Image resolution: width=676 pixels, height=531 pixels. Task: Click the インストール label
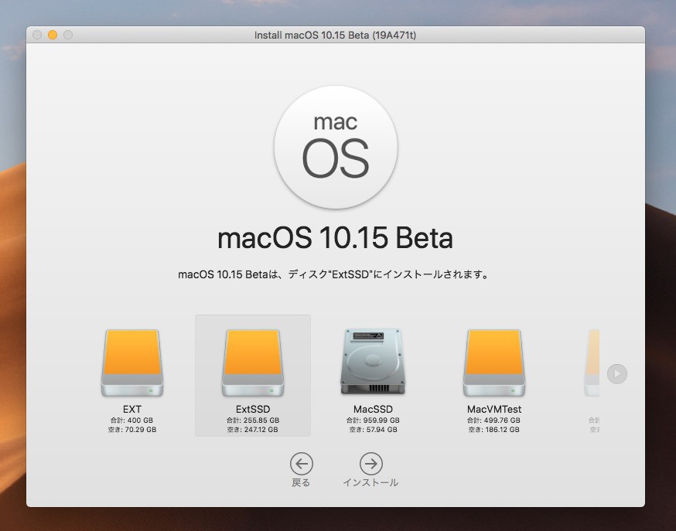[370, 483]
